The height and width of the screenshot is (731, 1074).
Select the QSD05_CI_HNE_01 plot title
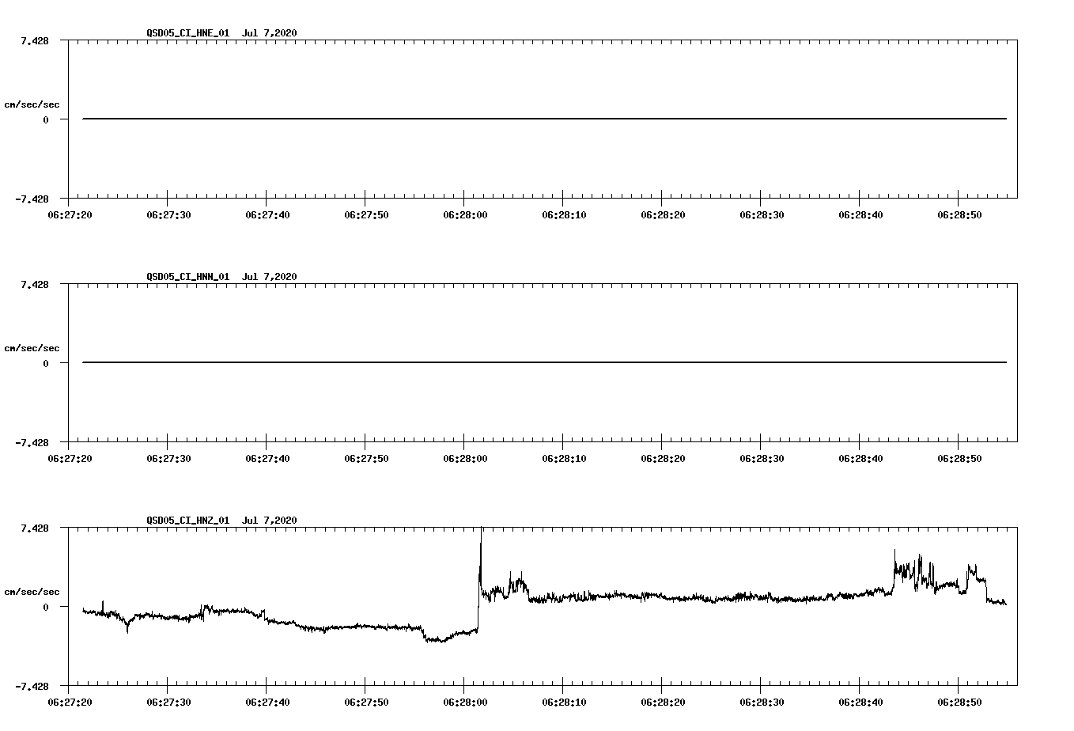coord(188,33)
